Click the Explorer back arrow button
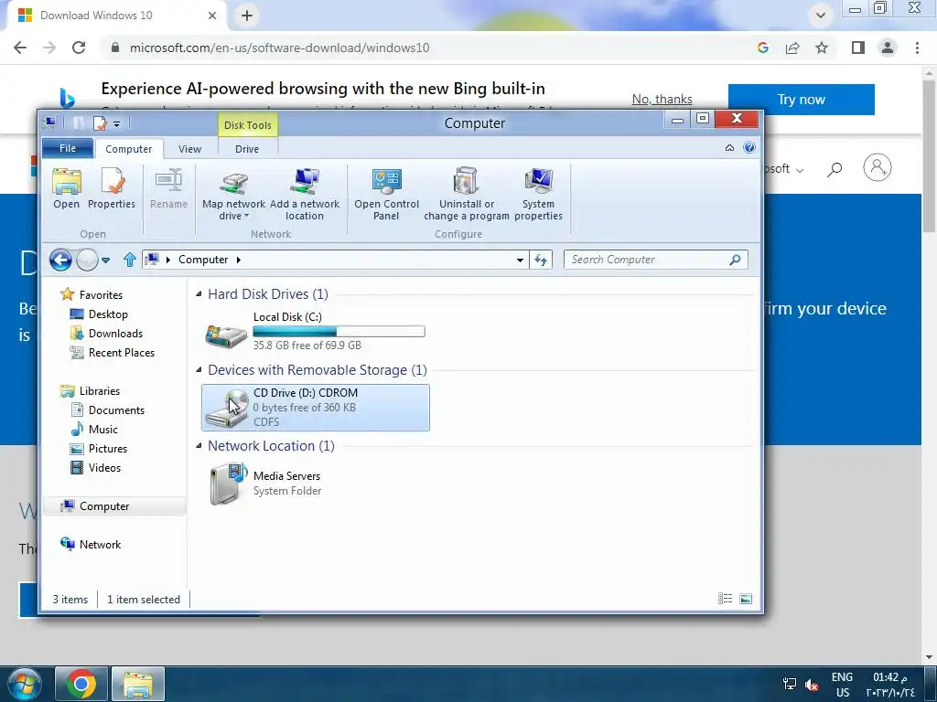This screenshot has height=702, width=937. pyautogui.click(x=60, y=260)
